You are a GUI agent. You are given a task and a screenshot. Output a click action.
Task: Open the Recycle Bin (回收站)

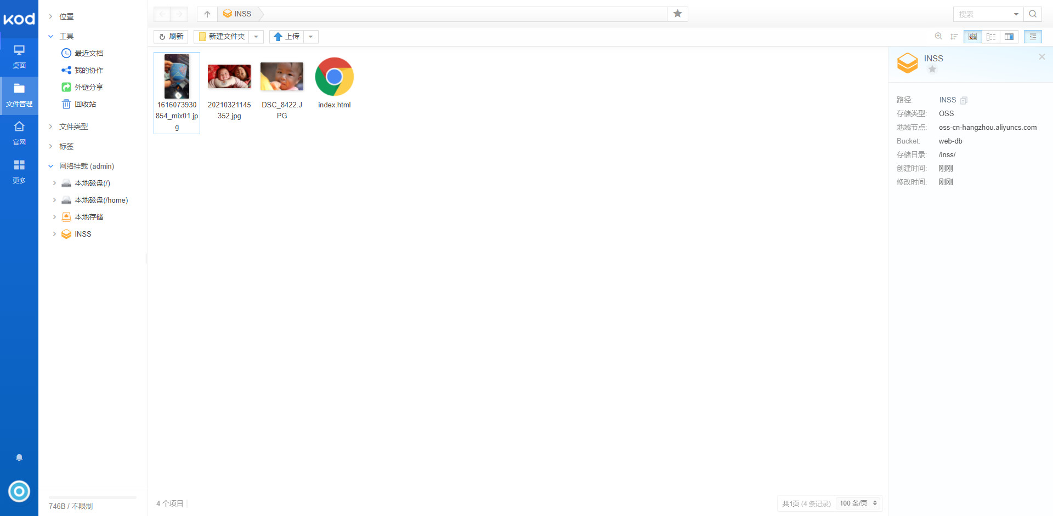(85, 104)
